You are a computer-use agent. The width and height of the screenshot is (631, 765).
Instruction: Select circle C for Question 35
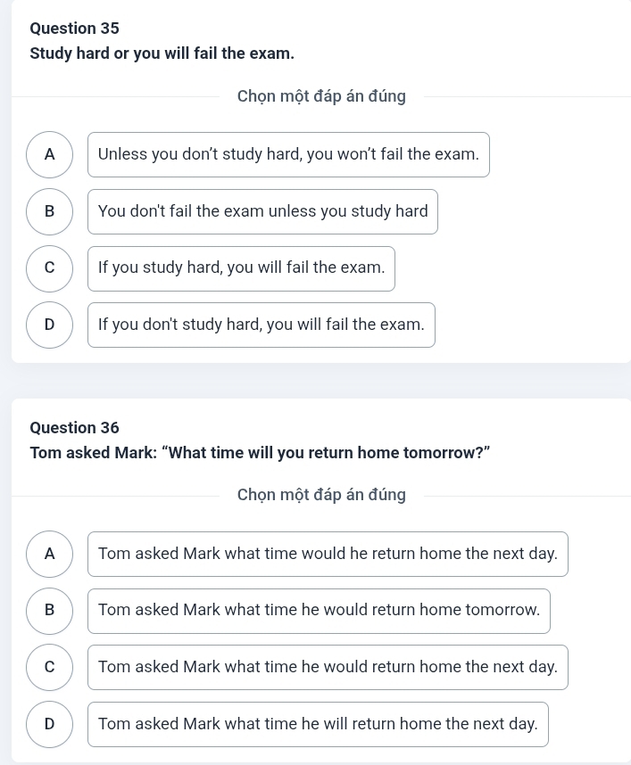point(49,268)
